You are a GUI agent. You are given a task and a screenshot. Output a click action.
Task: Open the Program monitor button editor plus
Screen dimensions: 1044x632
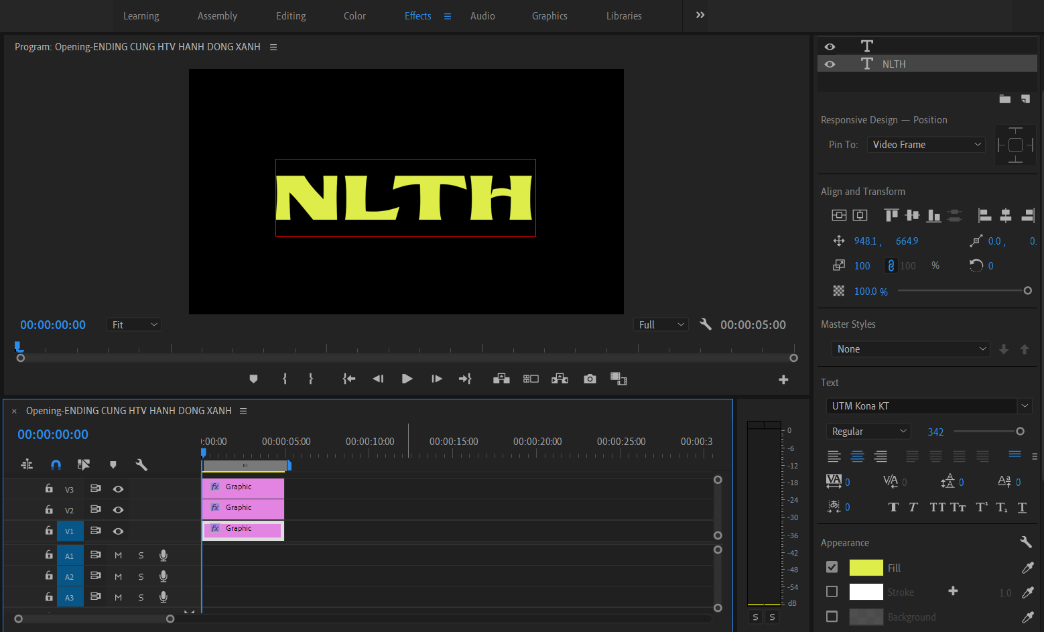point(783,379)
